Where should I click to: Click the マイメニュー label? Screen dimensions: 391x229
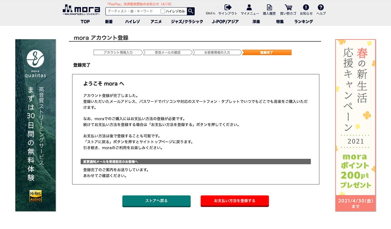pos(250,13)
